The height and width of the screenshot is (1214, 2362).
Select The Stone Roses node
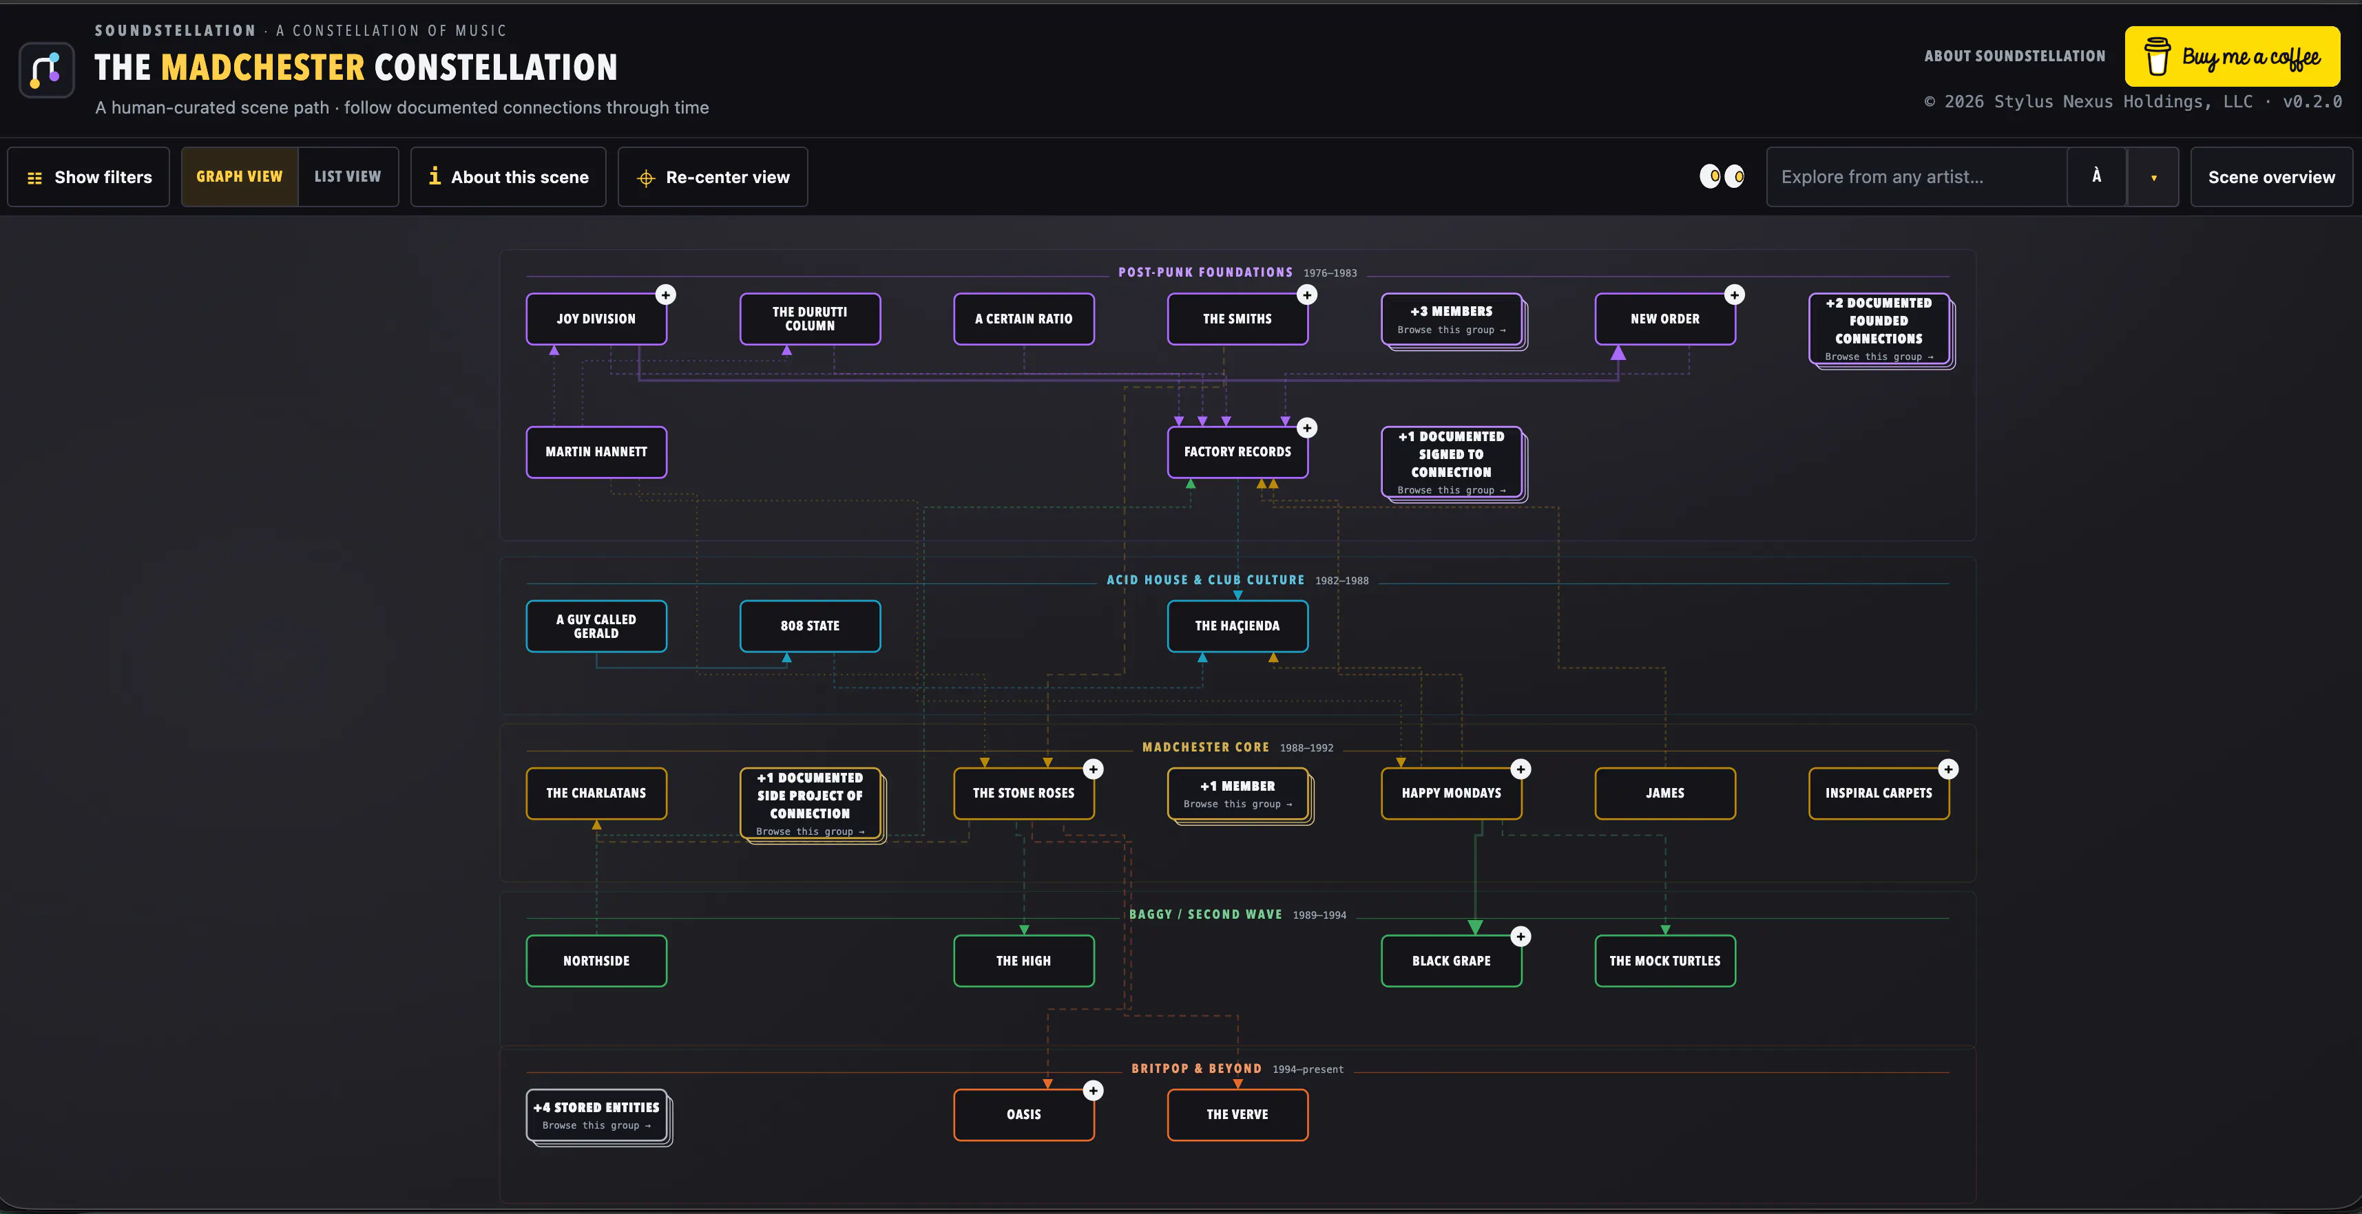(1023, 794)
